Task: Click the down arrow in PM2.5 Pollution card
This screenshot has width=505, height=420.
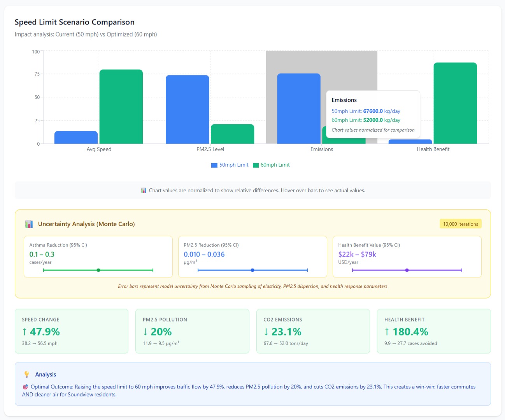Action: click(146, 332)
